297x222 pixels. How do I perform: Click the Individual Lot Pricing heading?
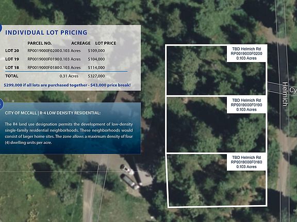pos(46,32)
